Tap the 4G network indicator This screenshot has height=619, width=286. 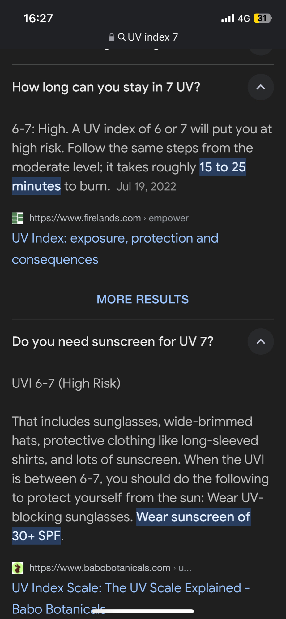pyautogui.click(x=244, y=19)
